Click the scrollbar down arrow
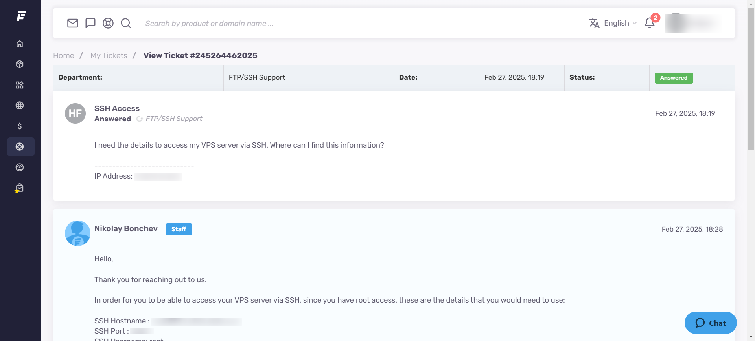Viewport: 755px width, 341px height. [751, 337]
